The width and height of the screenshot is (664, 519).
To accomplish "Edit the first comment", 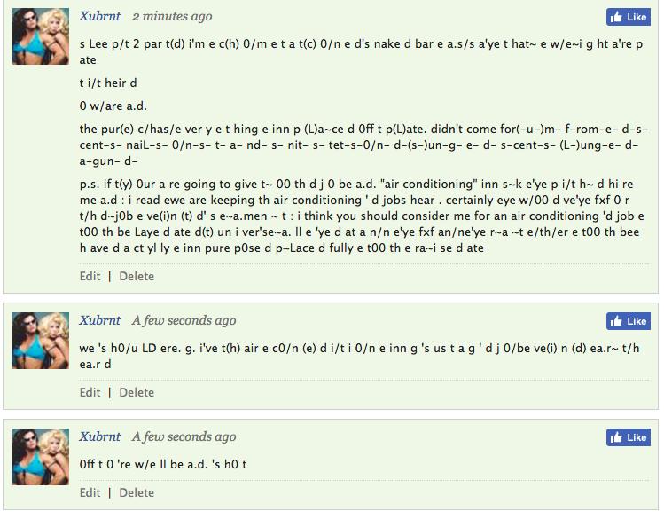I will point(90,276).
